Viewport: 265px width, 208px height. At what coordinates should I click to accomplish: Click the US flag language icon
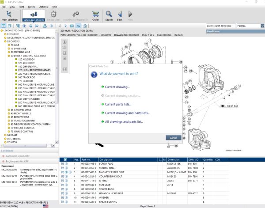coord(45,206)
